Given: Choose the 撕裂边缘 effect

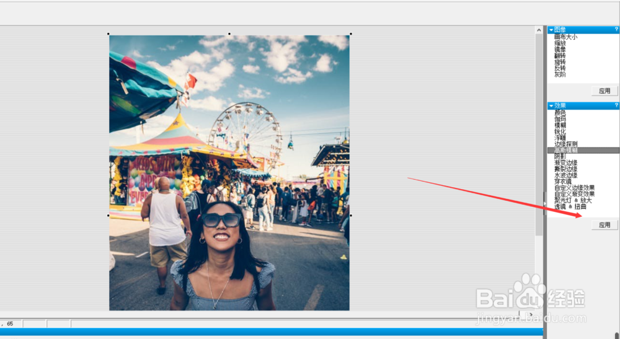Looking at the screenshot, I should point(565,169).
